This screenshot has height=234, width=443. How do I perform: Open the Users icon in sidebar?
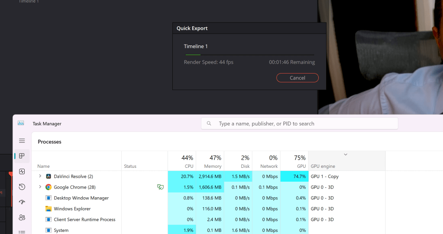(22, 217)
